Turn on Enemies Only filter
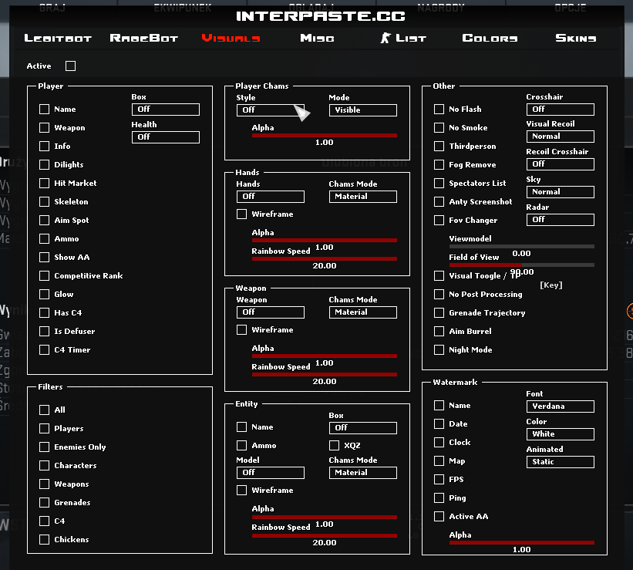 pyautogui.click(x=45, y=447)
